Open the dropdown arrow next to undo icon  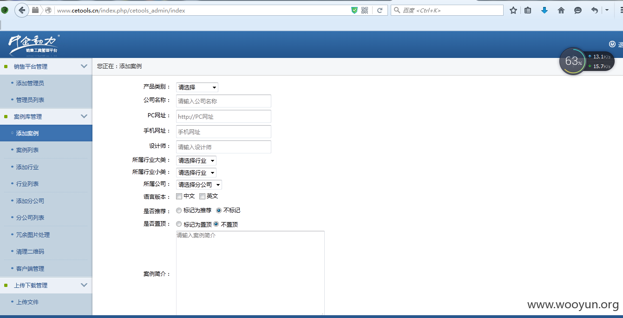click(607, 10)
